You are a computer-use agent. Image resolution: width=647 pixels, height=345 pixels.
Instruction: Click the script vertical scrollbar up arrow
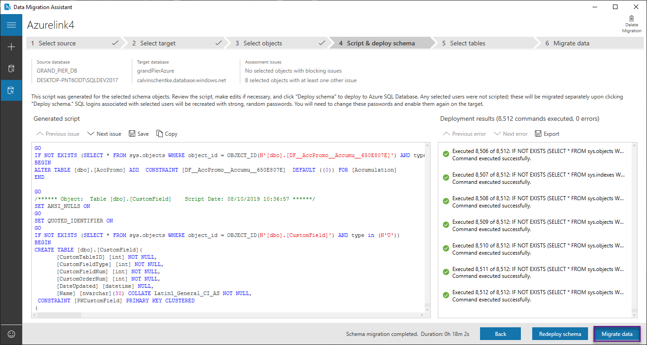(427, 146)
